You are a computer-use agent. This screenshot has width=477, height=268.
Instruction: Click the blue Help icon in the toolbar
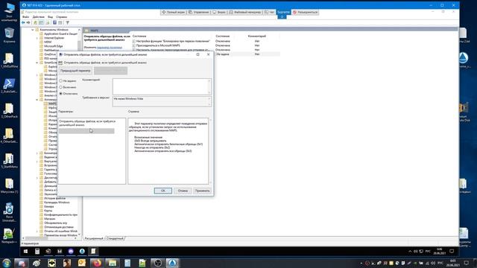click(x=54, y=22)
